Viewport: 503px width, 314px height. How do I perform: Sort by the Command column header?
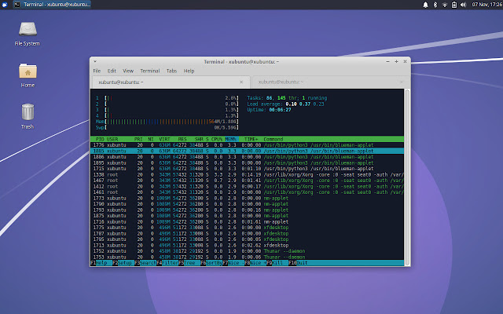click(274, 139)
